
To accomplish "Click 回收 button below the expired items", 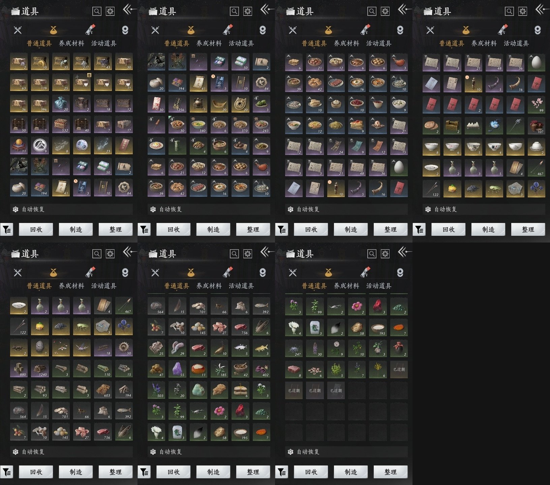I will tap(311, 472).
